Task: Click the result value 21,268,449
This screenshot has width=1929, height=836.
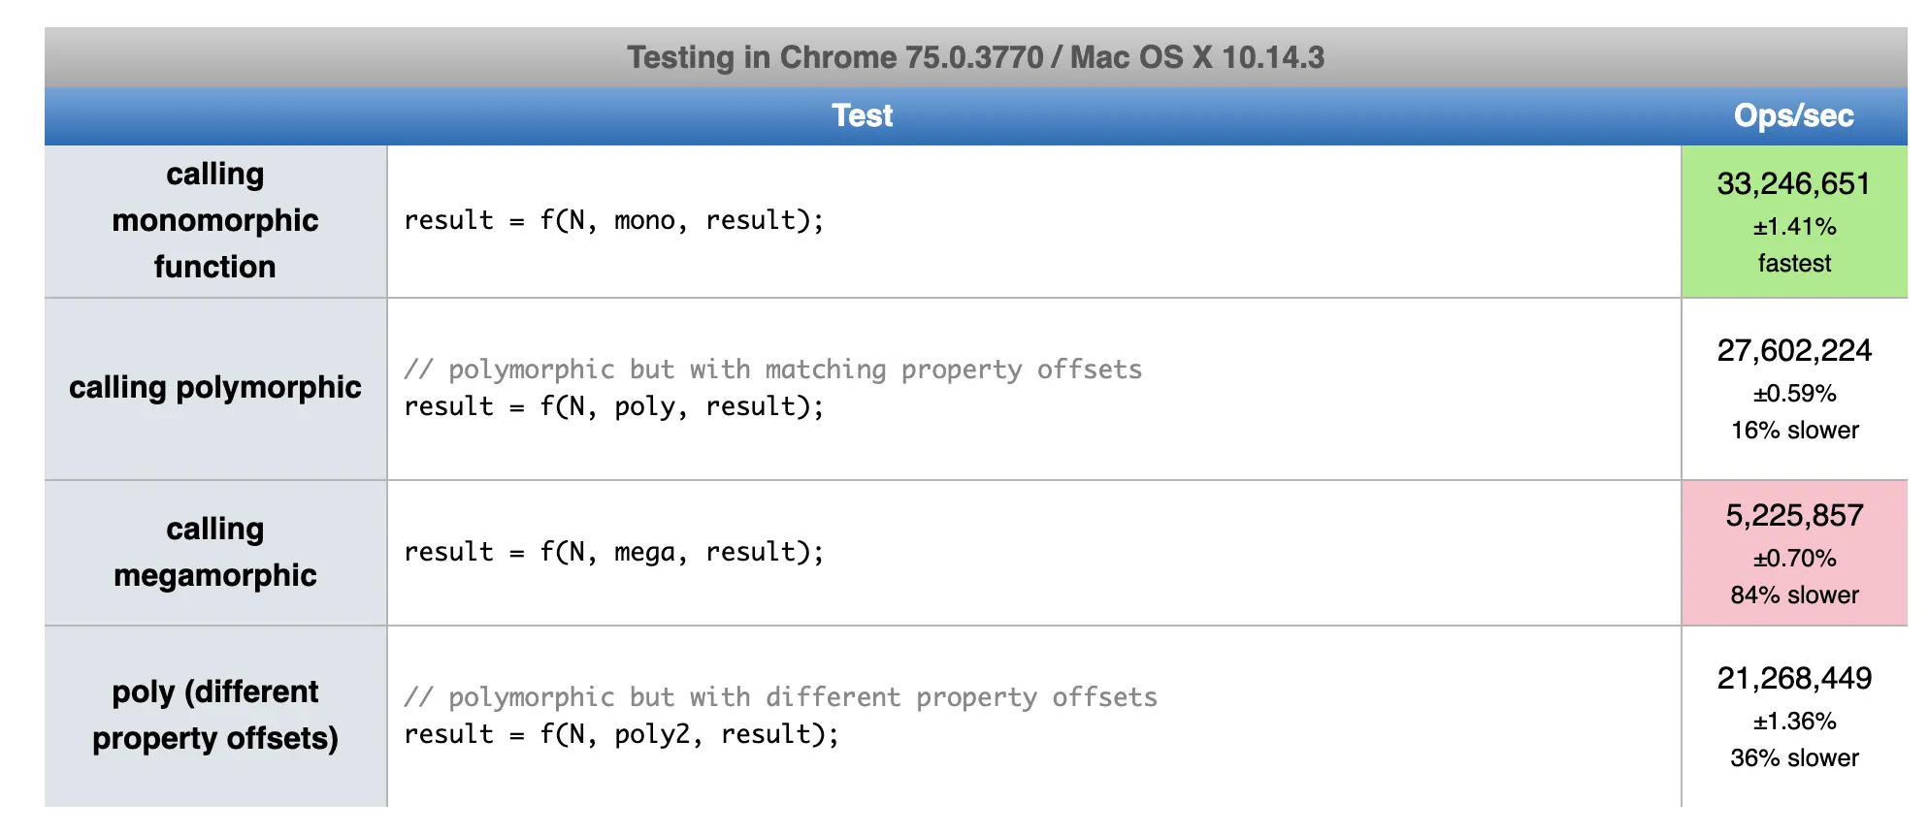Action: pos(1794,679)
